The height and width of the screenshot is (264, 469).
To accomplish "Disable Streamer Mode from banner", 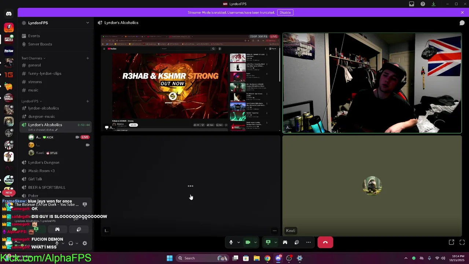I will [x=285, y=12].
